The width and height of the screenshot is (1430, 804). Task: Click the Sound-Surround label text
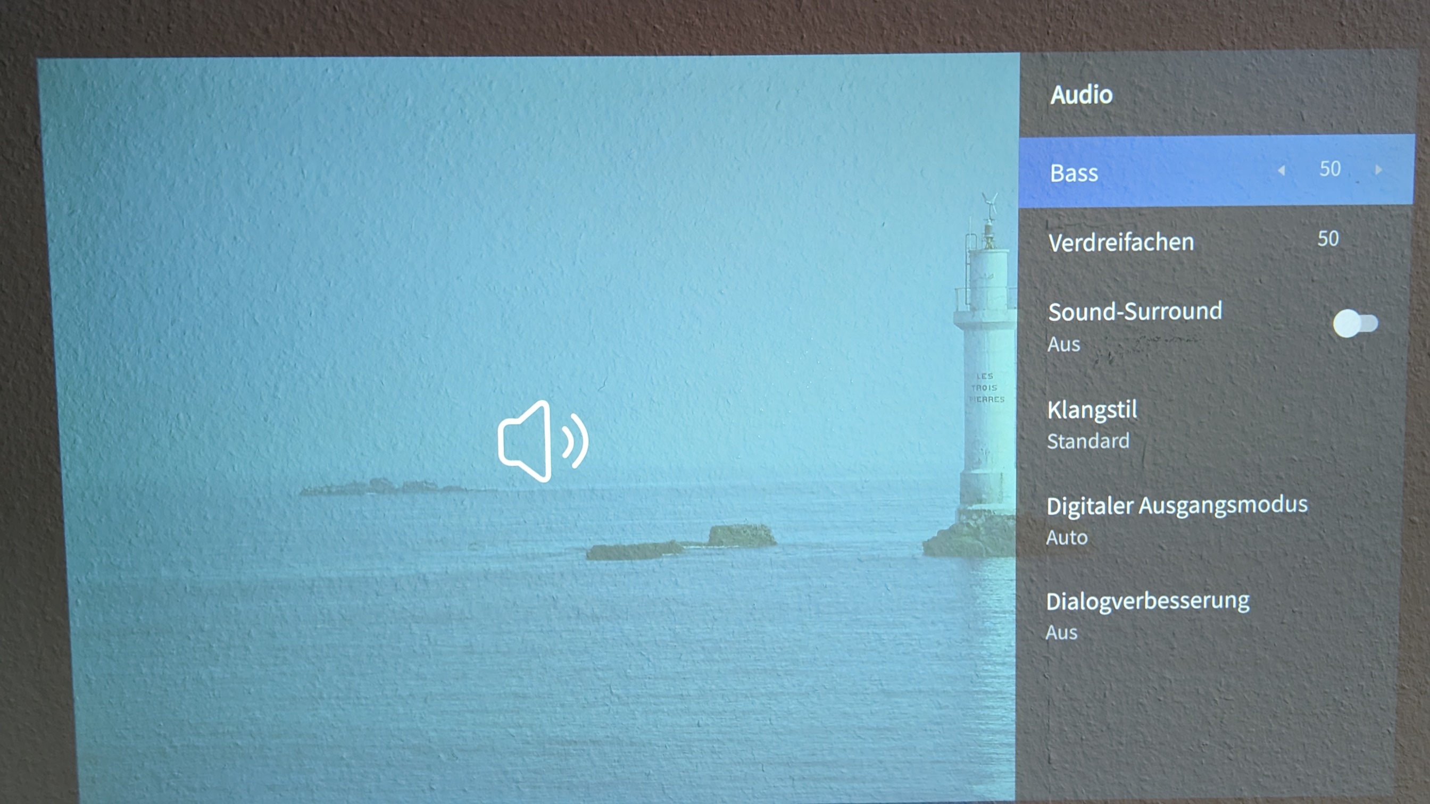tap(1135, 312)
